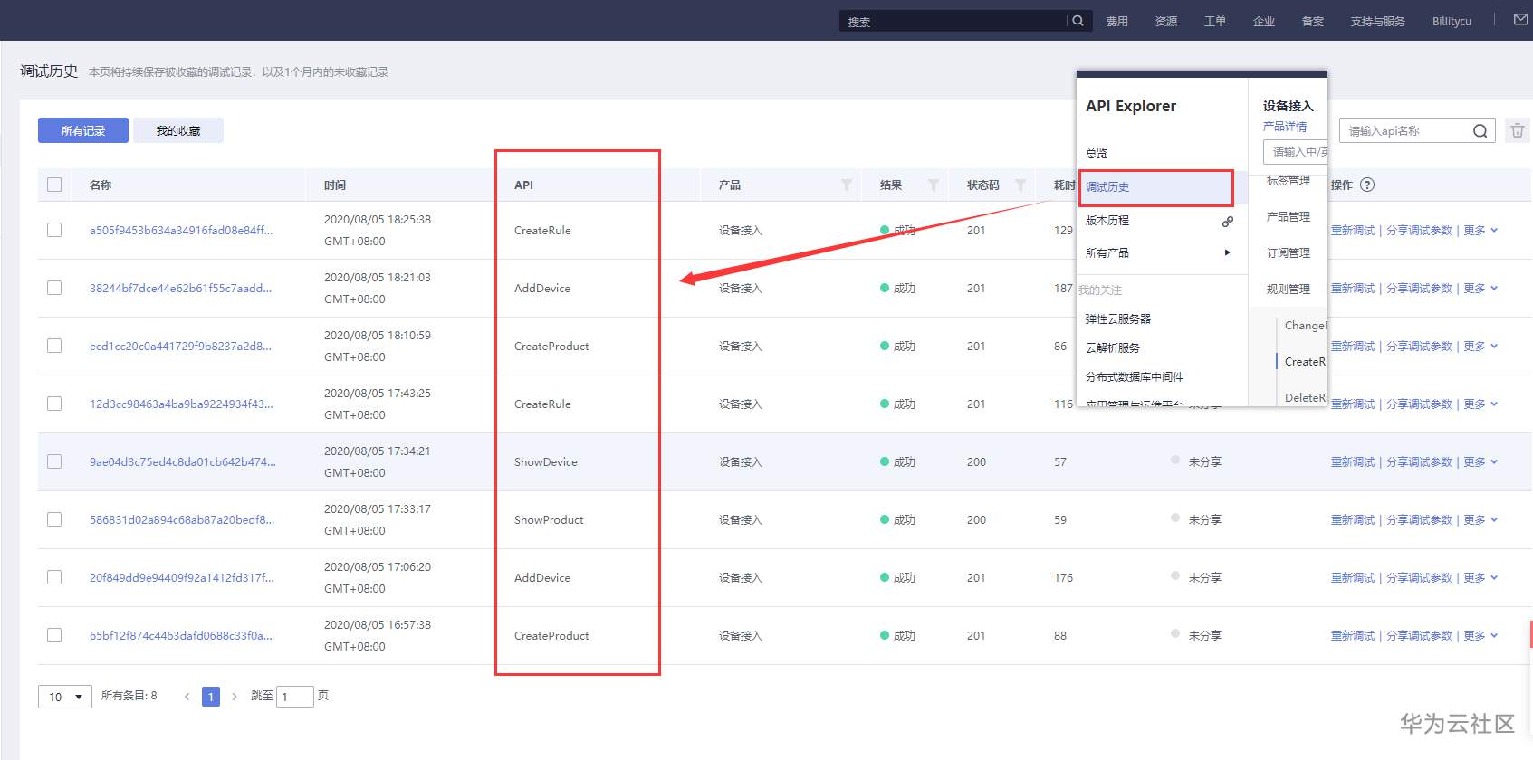Click the top 搜索 search input
This screenshot has width=1533, height=760.
[953, 21]
